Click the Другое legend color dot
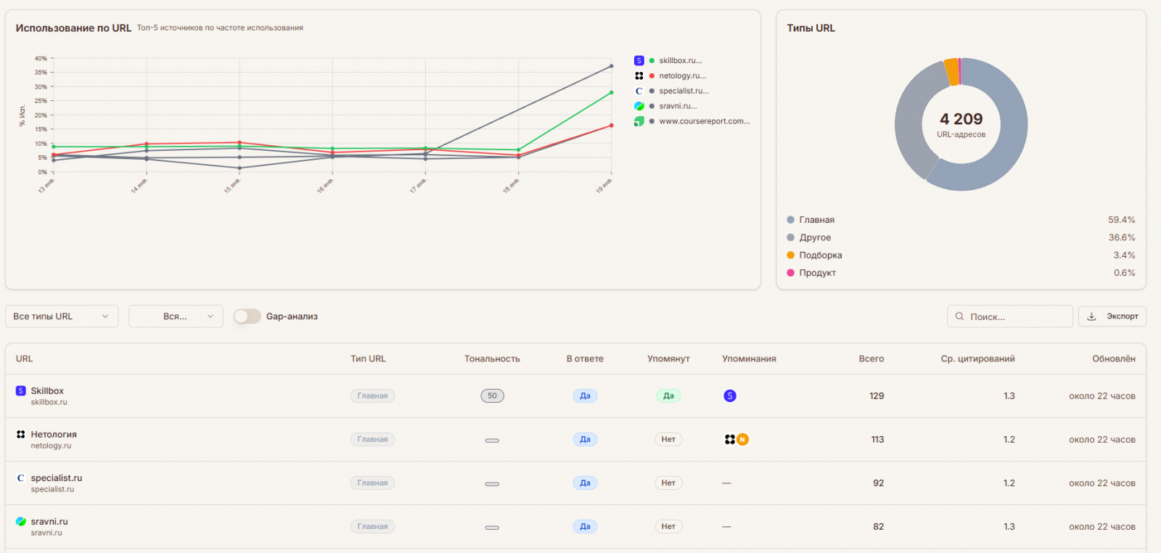The image size is (1161, 553). click(x=790, y=238)
